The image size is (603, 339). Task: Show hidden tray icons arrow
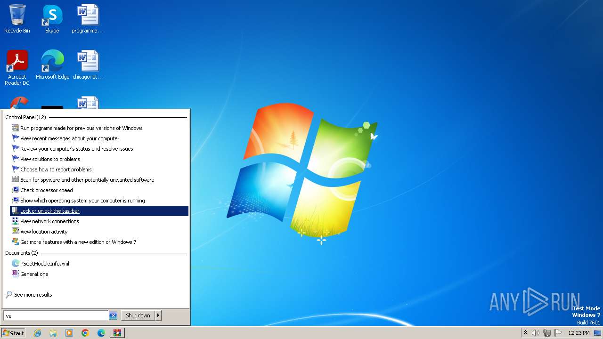click(x=525, y=333)
